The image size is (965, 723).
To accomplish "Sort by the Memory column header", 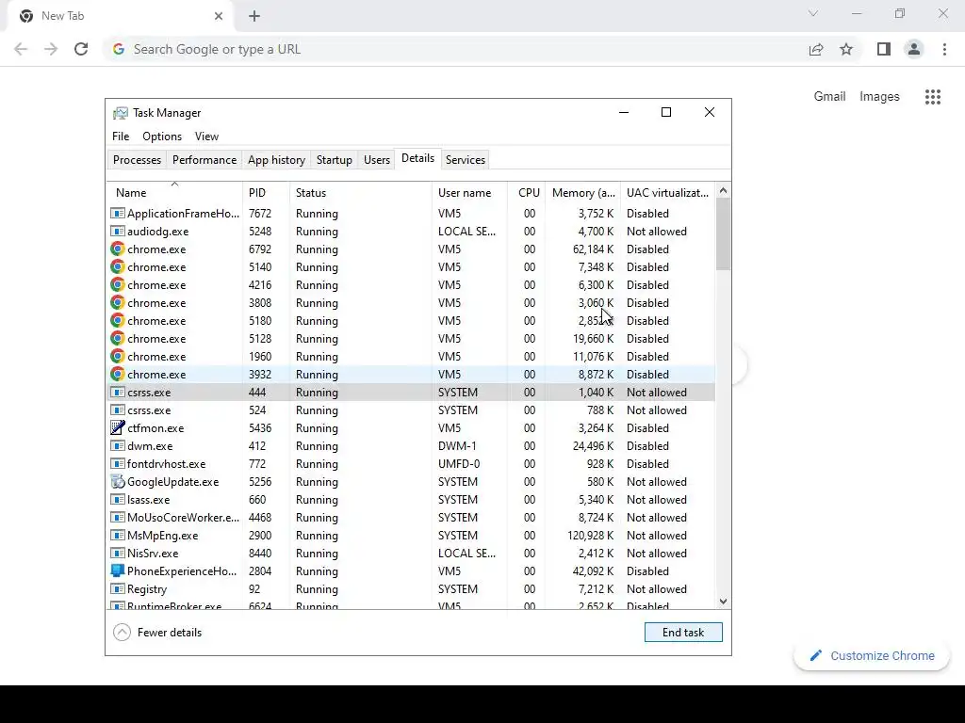I will (582, 192).
